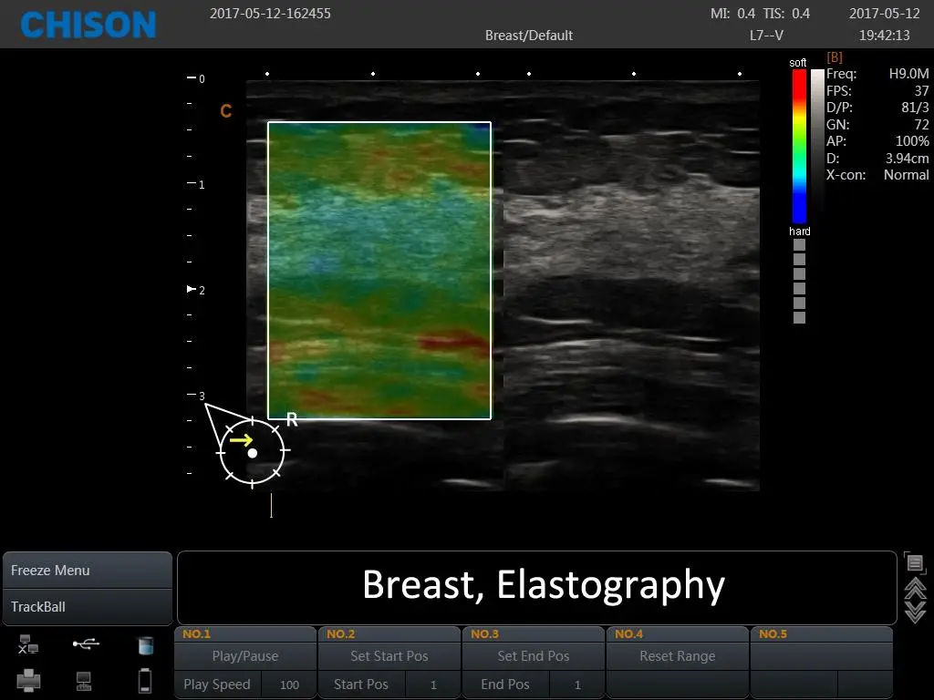Check the battery level icon

tap(145, 680)
